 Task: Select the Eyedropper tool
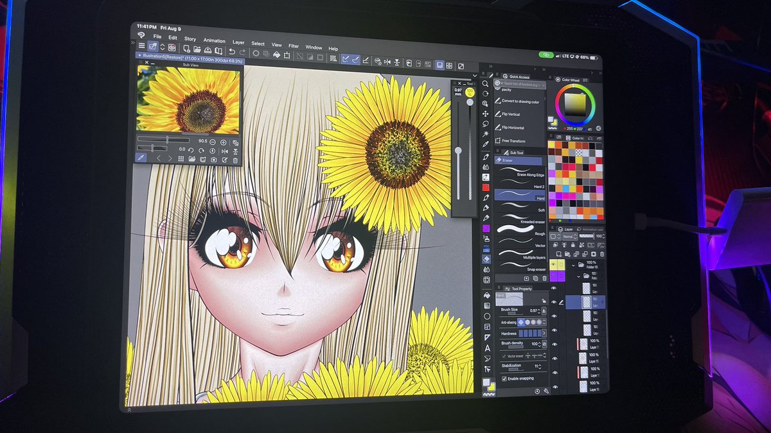coord(485,144)
